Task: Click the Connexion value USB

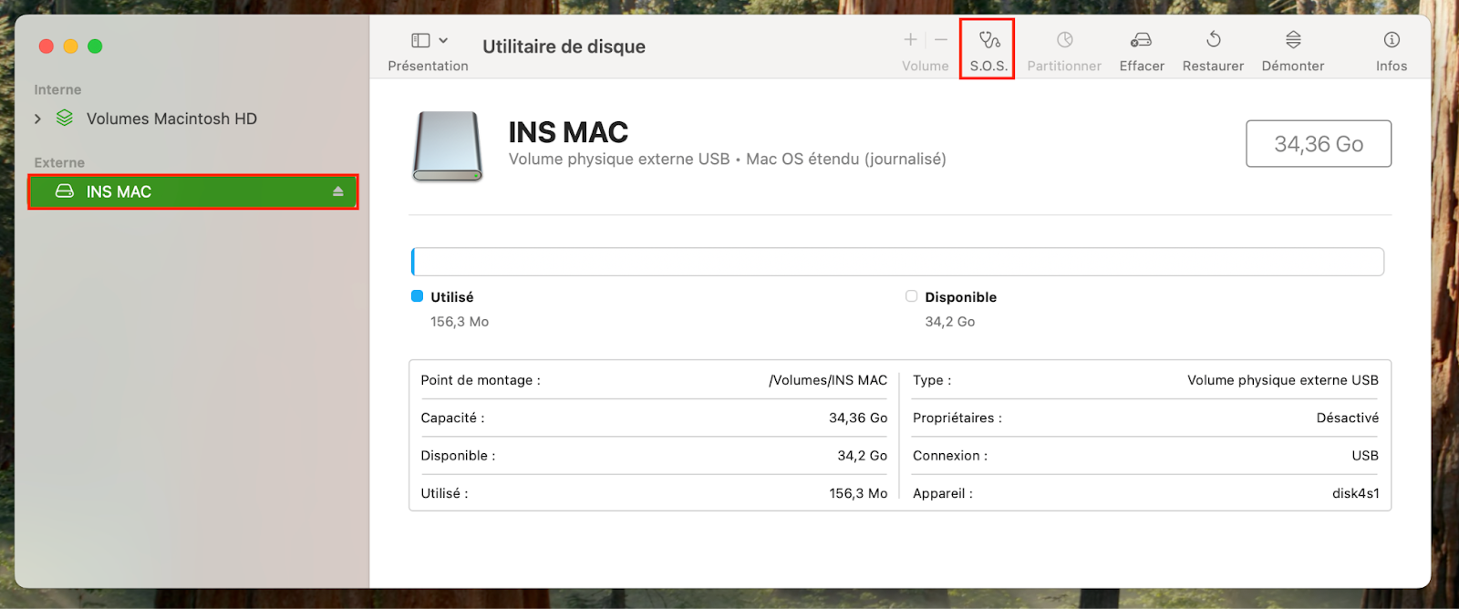Action: click(1365, 456)
